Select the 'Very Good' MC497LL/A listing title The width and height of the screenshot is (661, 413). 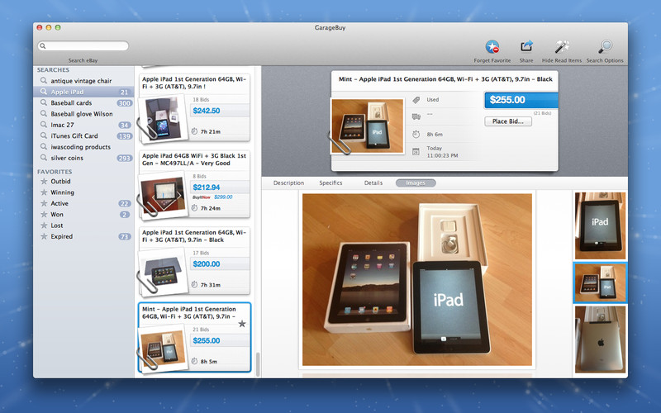tap(194, 159)
